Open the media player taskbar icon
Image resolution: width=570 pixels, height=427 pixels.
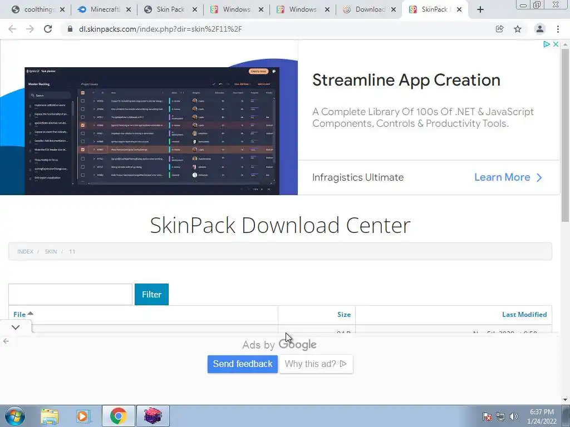pyautogui.click(x=83, y=416)
